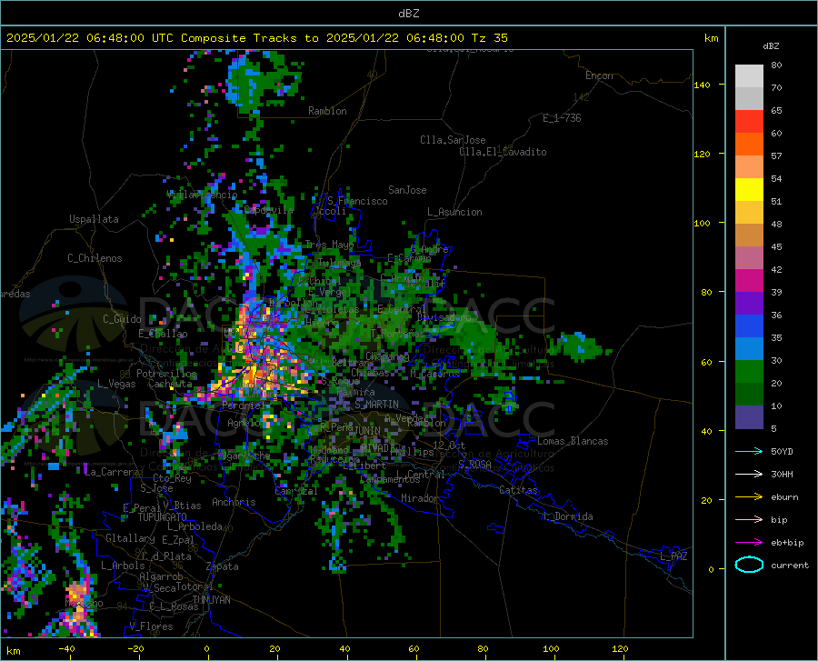818x661 pixels.
Task: Click the '50YD' legend label
Action: click(782, 451)
